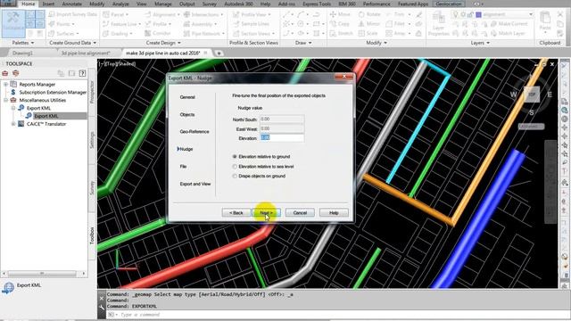Expand the Reports Manager tree node
Viewport: 571px width, 321px height.
coord(6,84)
